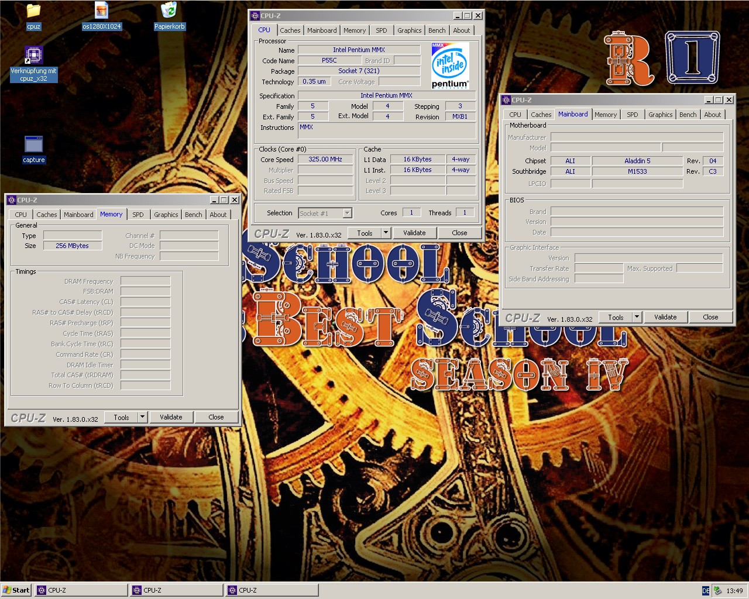Select Caches tab in the Mainboard window
This screenshot has height=599, width=749.
click(541, 115)
